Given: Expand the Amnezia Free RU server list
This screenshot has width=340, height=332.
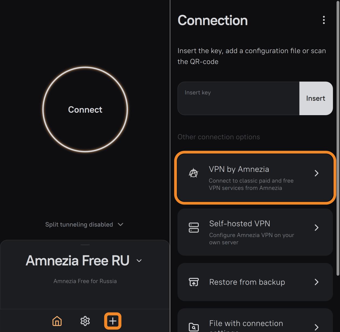Looking at the screenshot, I should 139,261.
